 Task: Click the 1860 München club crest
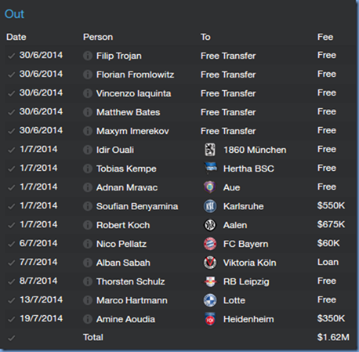210,150
